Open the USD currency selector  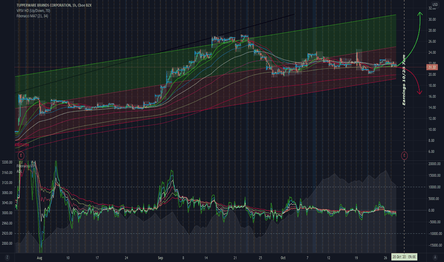pos(435,5)
